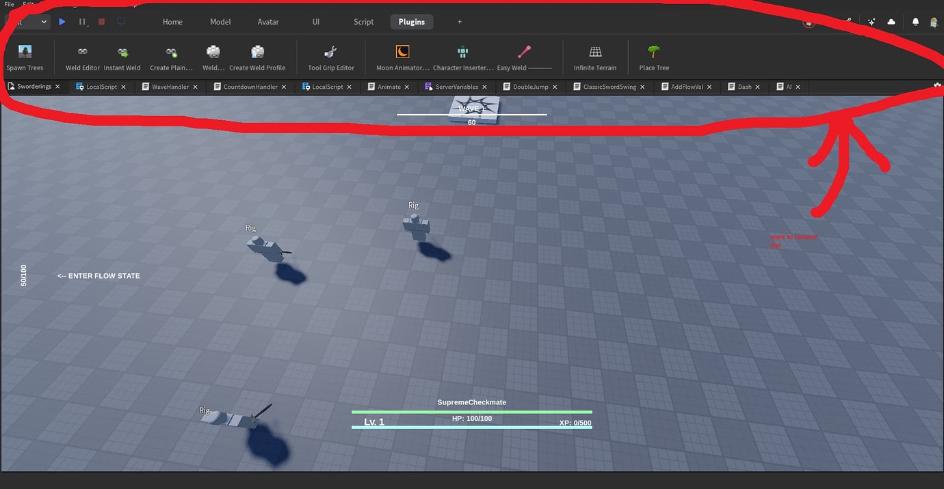Open the dropdown next to the play controls
Image resolution: width=944 pixels, height=489 pixels.
coord(43,21)
